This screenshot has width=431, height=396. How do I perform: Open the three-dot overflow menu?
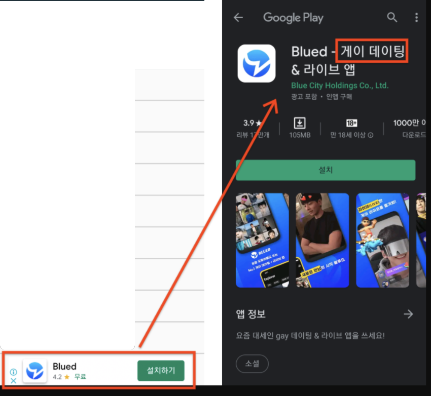click(x=417, y=17)
